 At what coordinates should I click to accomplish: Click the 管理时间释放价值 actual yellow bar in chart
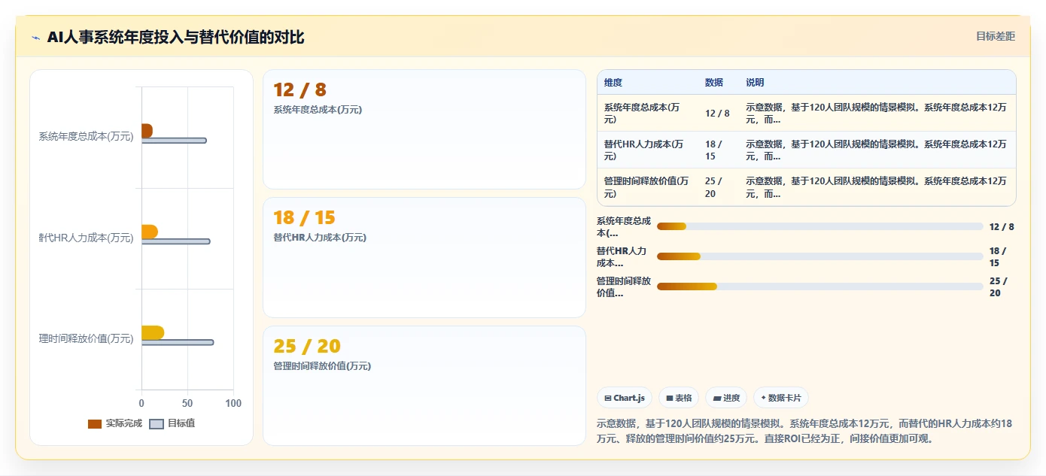click(153, 332)
